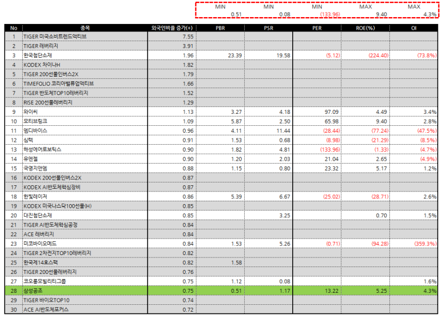The height and width of the screenshot is (318, 442).
Task: Select the 국영지앤엠 stock name
Action: coord(35,168)
